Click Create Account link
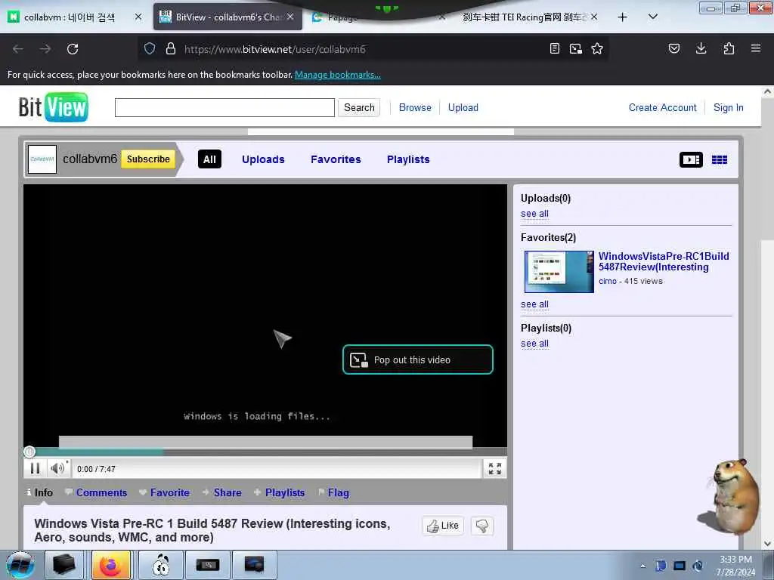Screen dimensions: 774x580 coord(662,107)
